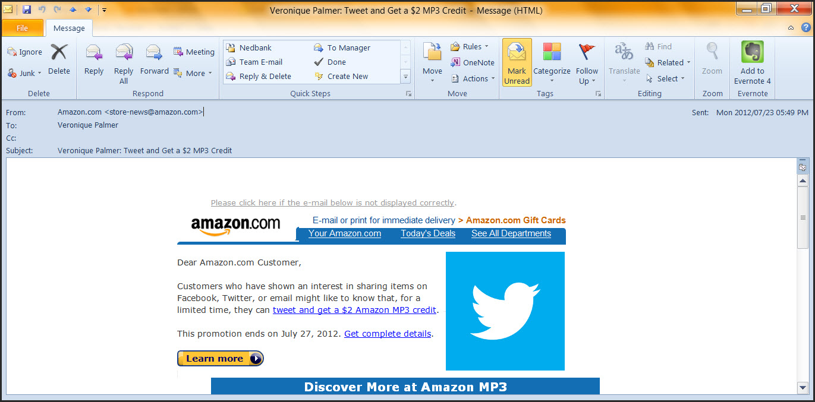
Task: Click Today's Deals link in email
Action: (x=428, y=233)
